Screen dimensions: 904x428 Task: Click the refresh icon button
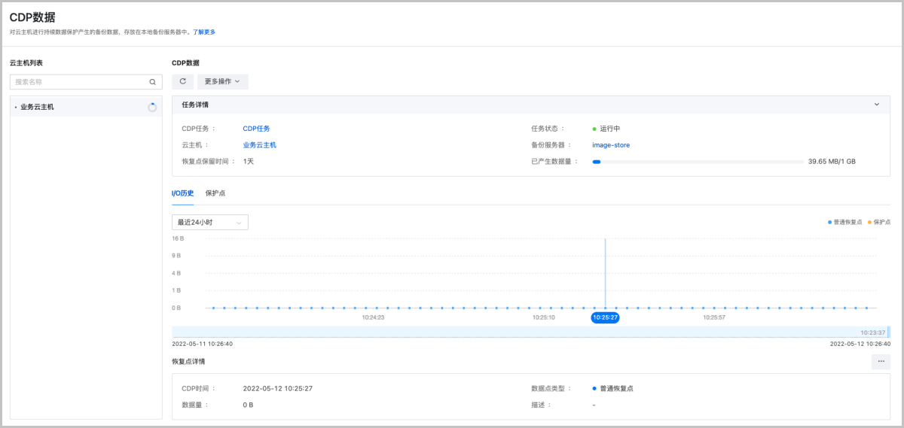[x=182, y=81]
